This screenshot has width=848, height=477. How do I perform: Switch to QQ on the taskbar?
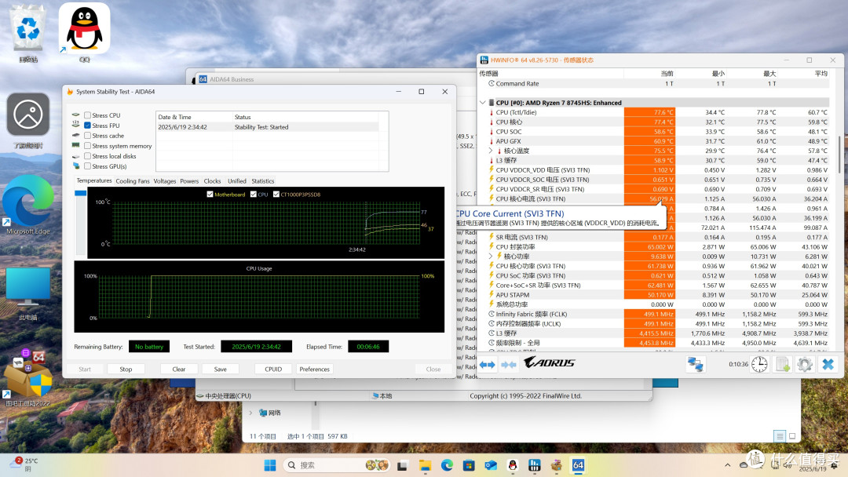512,465
